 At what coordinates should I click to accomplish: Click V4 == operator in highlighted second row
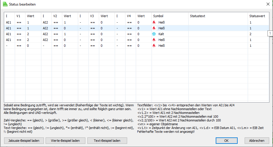tap(129, 28)
